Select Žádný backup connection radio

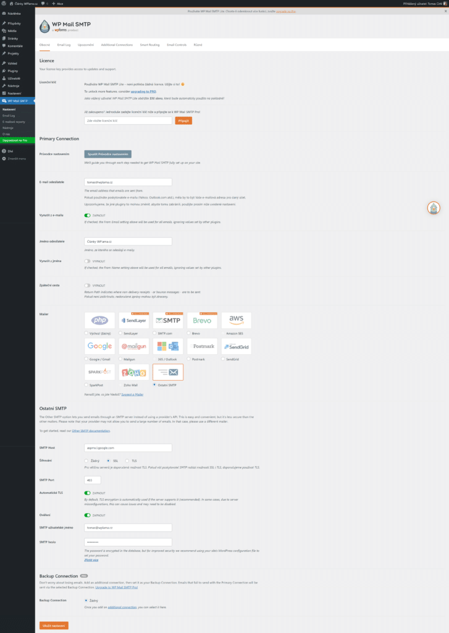click(x=86, y=600)
